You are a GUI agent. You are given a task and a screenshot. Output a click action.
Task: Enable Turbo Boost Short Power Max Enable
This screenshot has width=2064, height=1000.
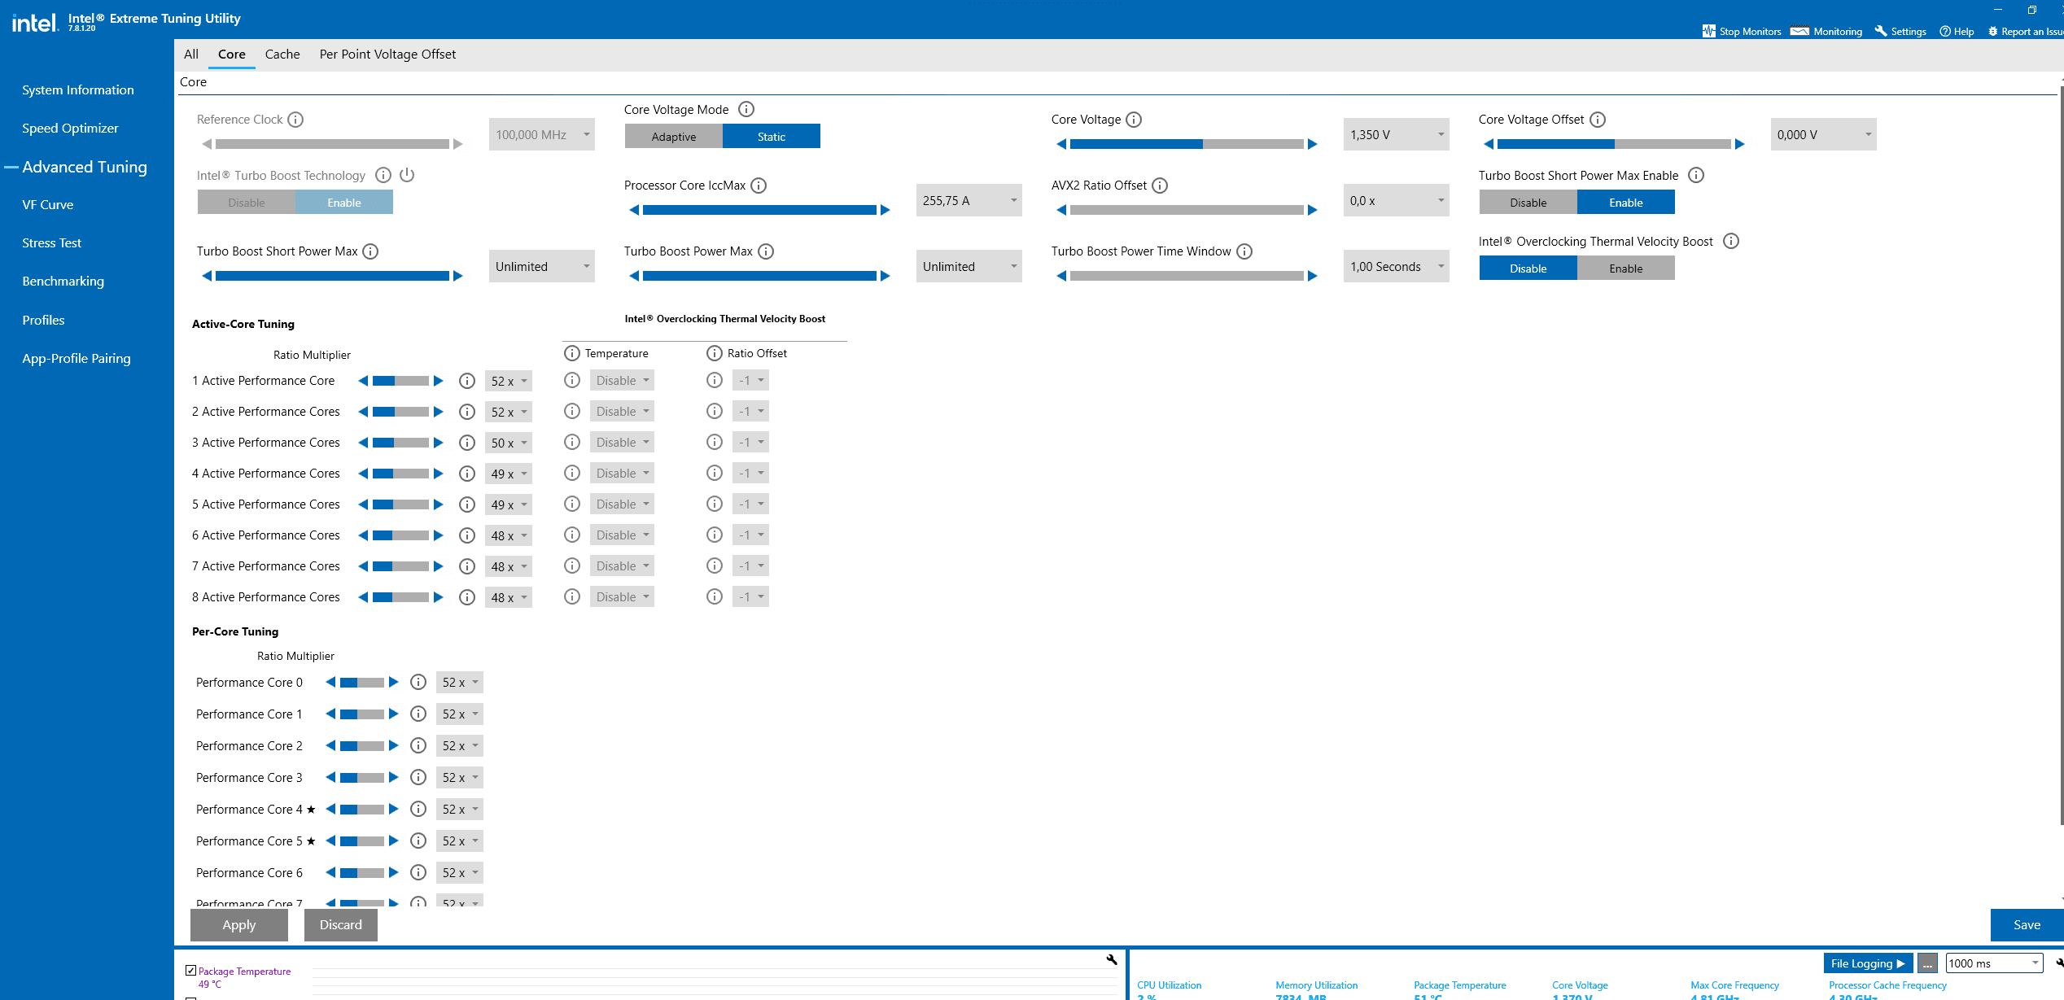pyautogui.click(x=1626, y=202)
